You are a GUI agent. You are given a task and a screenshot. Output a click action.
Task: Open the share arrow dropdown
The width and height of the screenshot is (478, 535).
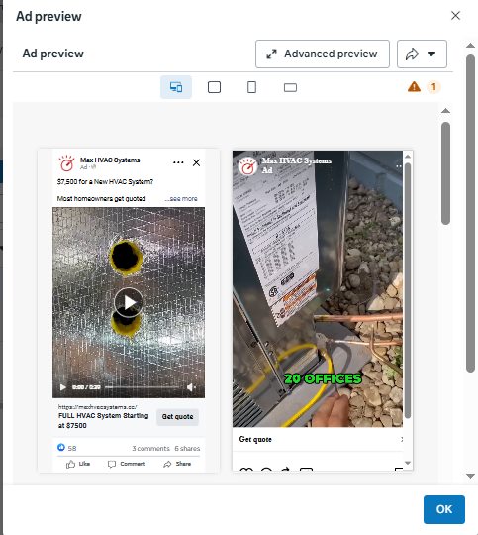[422, 53]
